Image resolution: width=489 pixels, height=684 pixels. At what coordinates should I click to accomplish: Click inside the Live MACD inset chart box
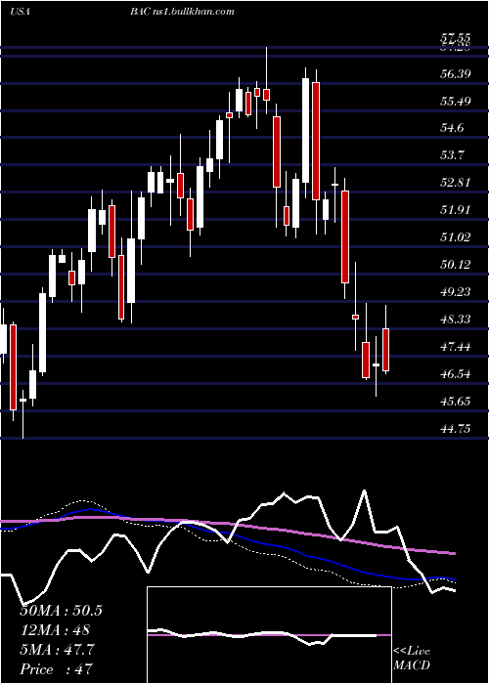[269, 635]
